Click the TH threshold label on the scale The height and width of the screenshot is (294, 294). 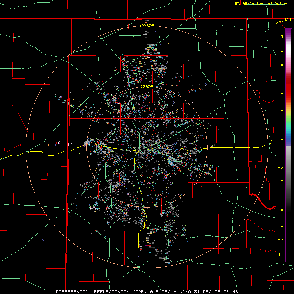(x=281, y=254)
